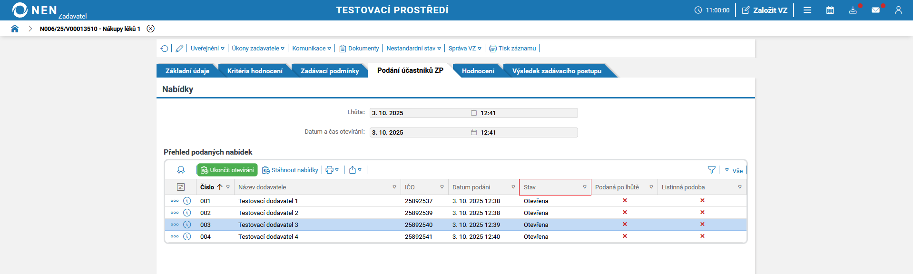Open the table export dropdown

pos(355,170)
